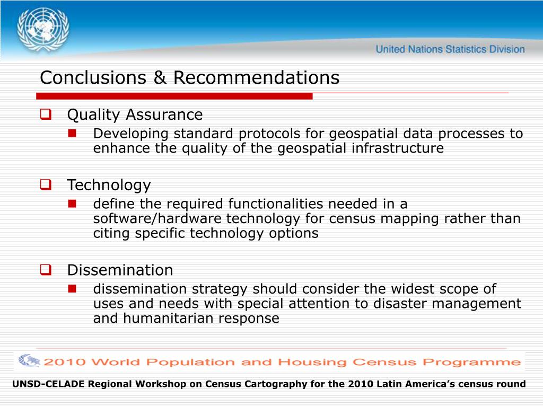The height and width of the screenshot is (407, 543).
Task: Click the red bullet before 'Developing standard protocols'
Action: 72,133
